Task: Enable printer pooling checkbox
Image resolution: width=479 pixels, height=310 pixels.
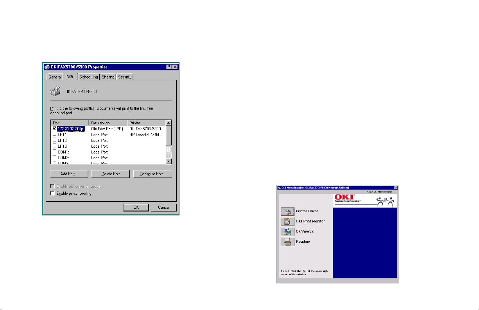Action: [x=52, y=193]
